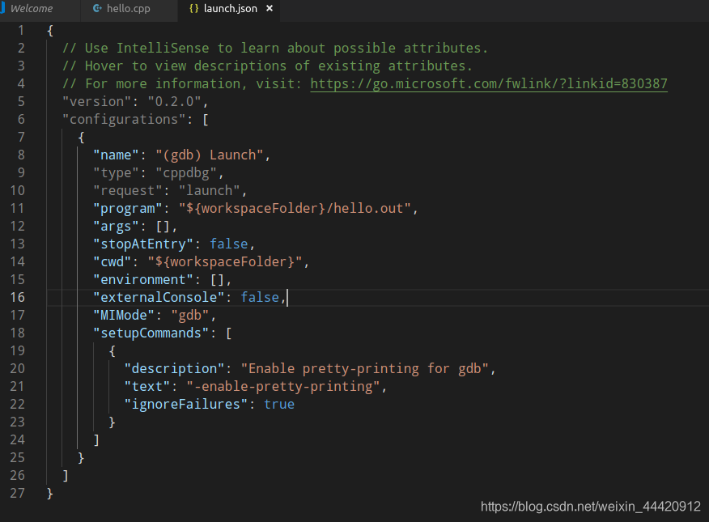709x522 pixels.
Task: Click the "name" key text
Action: (x=116, y=155)
